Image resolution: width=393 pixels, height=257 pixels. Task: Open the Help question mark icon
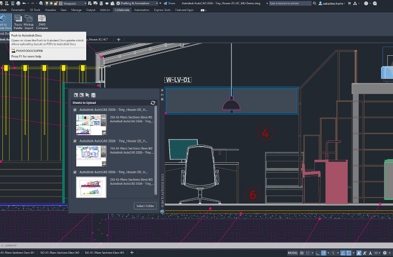click(x=366, y=3)
